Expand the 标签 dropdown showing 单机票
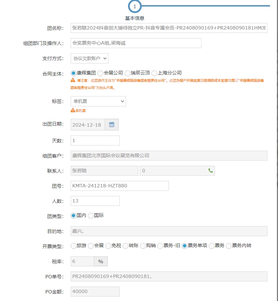 [98, 101]
